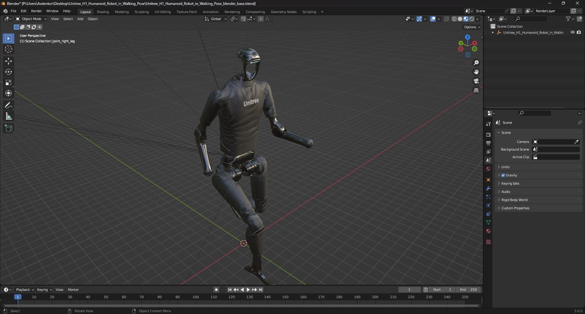This screenshot has width=585, height=314.
Task: Click the End frame value field
Action: [x=469, y=290]
